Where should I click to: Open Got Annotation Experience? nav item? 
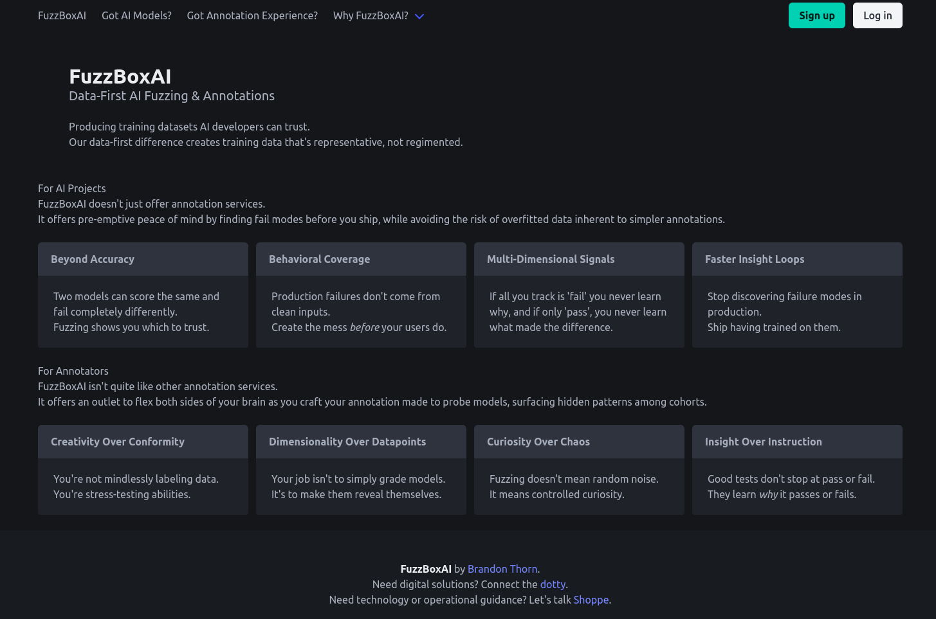pyautogui.click(x=252, y=15)
